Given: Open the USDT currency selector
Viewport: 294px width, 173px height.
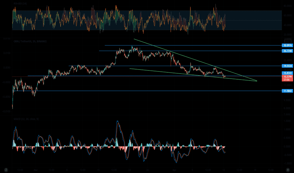Looking at the screenshot, I should [x=288, y=41].
